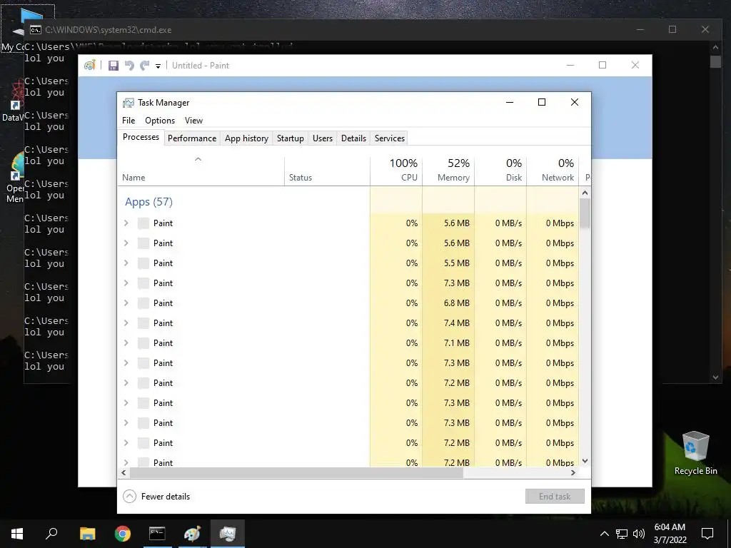Click Task Manager's taskbar button
The width and height of the screenshot is (731, 548).
click(228, 533)
